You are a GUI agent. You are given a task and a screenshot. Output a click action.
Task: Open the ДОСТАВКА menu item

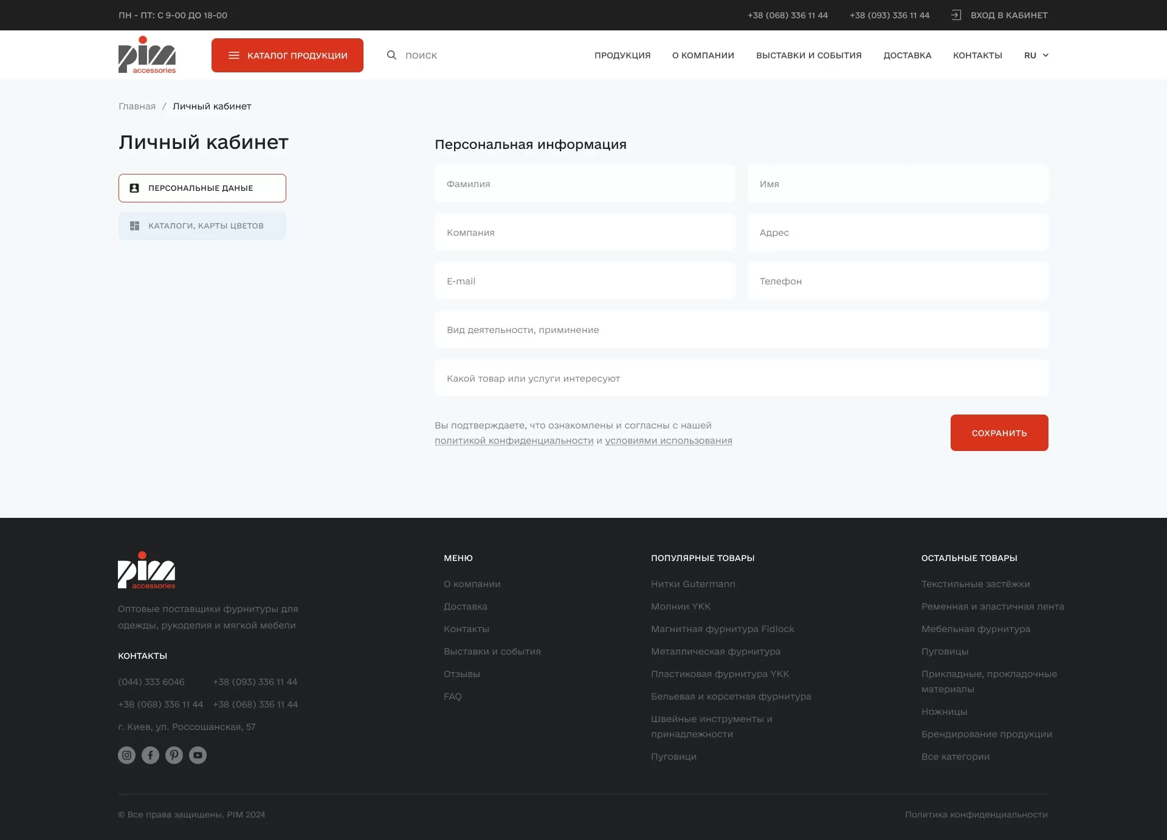point(907,55)
